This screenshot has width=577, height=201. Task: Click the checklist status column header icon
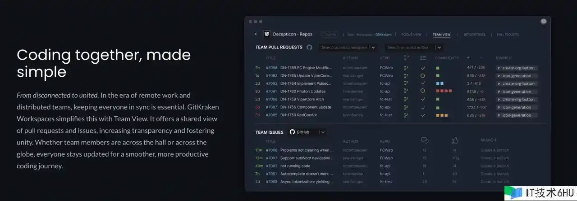pos(423,58)
